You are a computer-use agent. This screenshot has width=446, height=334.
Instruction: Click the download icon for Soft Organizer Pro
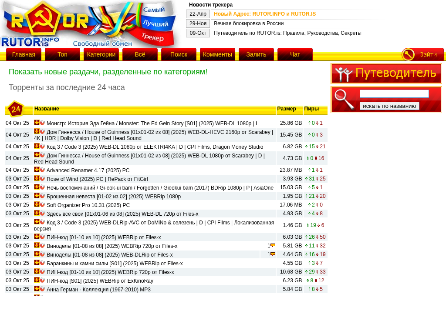[37, 204]
